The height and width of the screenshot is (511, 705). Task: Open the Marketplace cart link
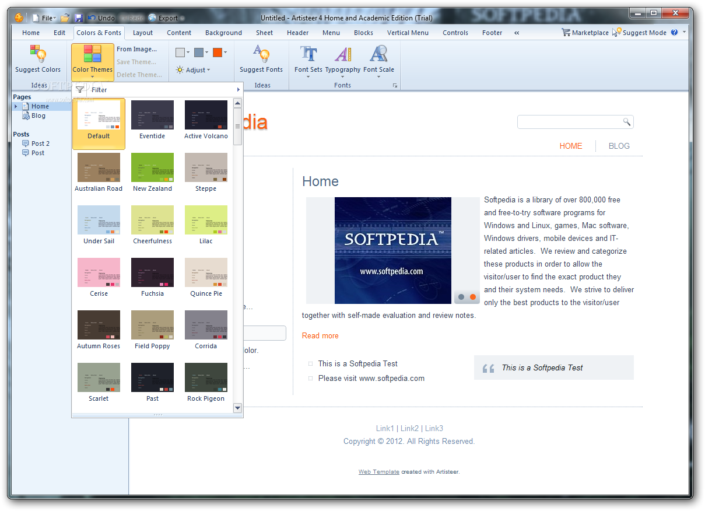585,33
